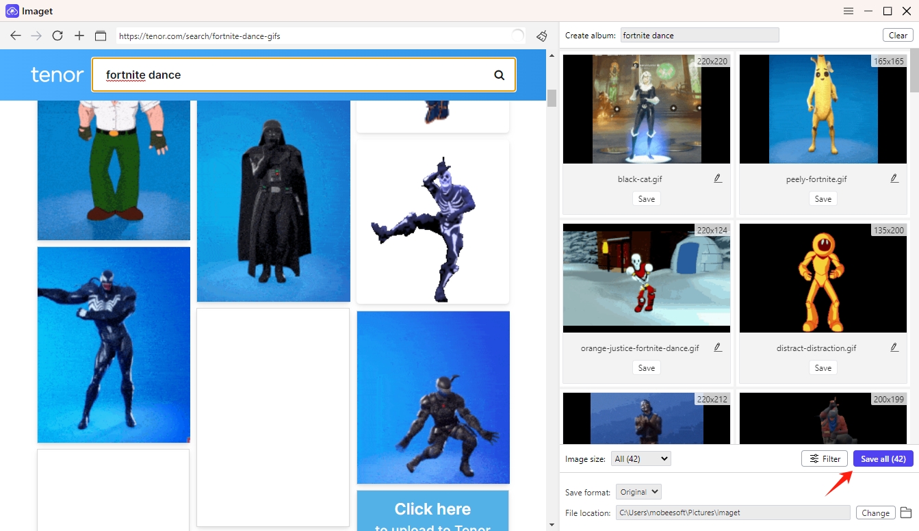This screenshot has width=919, height=531.
Task: Click the web page scroll up arrow
Action: (552, 55)
